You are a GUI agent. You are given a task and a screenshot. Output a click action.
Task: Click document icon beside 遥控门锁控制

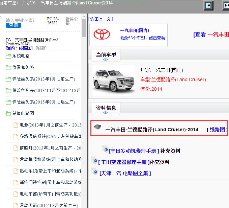click(x=16, y=183)
